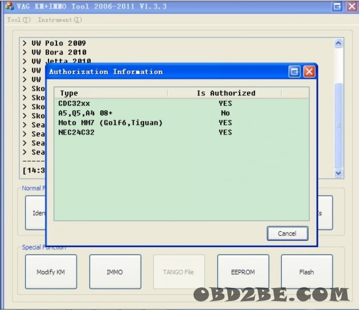Image resolution: width=359 pixels, height=310 pixels.
Task: Click Cancel in the Authorization Information dialog
Action: coord(287,234)
